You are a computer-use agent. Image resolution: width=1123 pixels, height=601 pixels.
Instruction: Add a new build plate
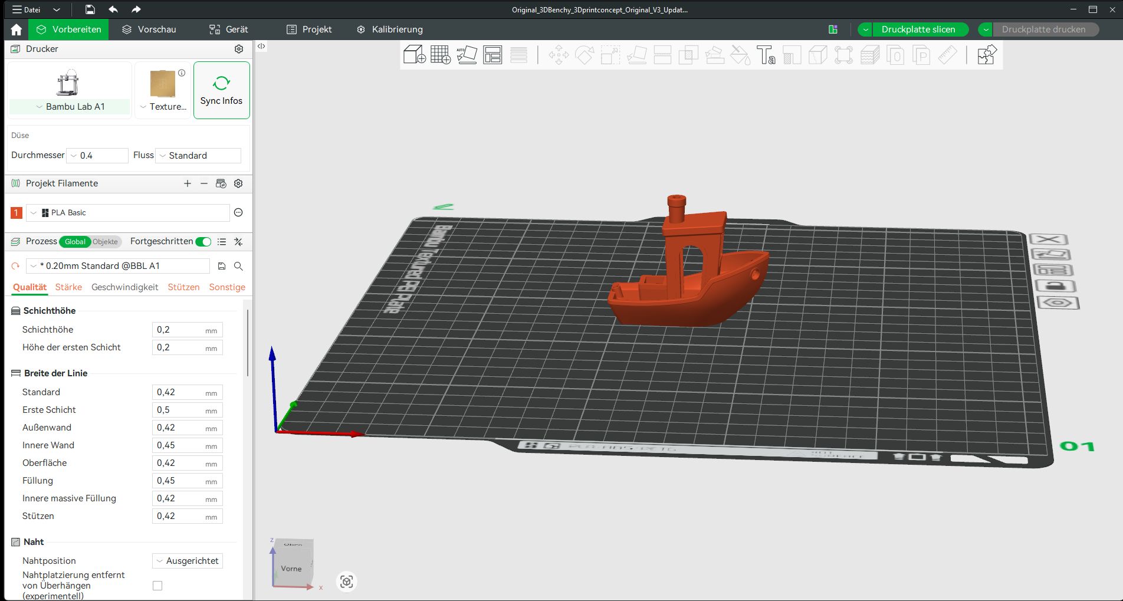click(x=440, y=55)
